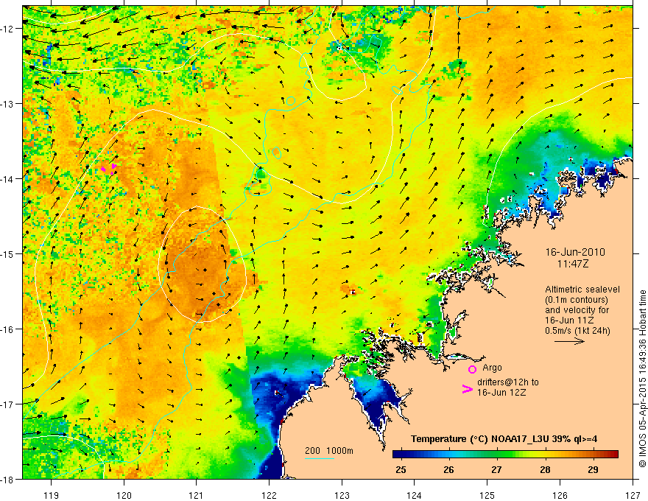Click the 28 value on the color bar
Screen dimensions: 648x501
545,469
